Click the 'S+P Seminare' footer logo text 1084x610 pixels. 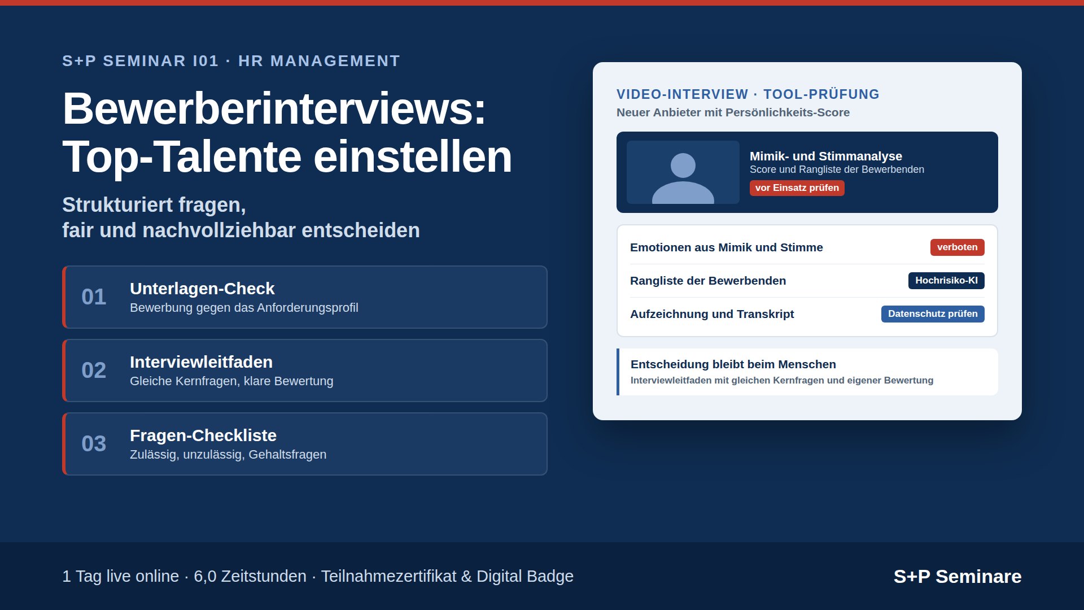click(x=957, y=576)
